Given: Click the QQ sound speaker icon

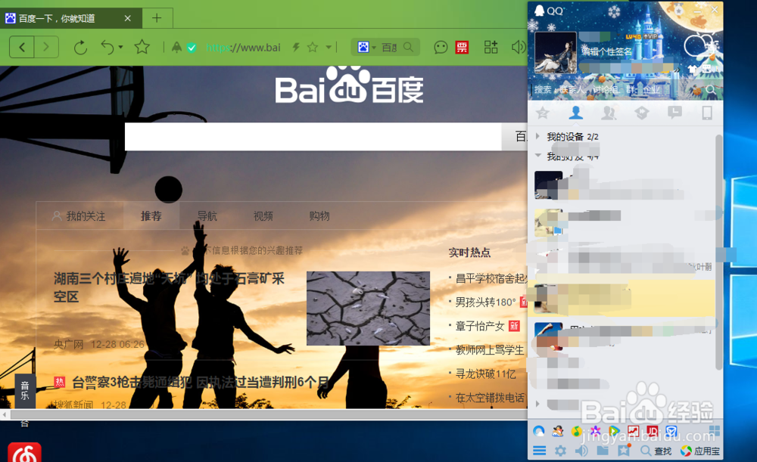Looking at the screenshot, I should point(581,451).
